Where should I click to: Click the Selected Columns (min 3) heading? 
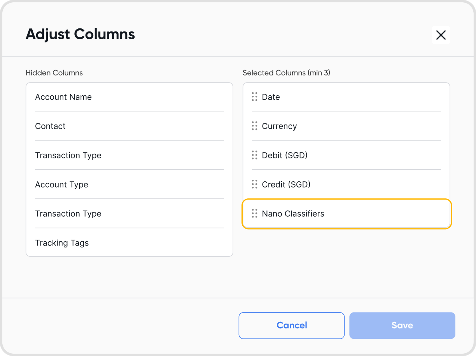click(286, 73)
